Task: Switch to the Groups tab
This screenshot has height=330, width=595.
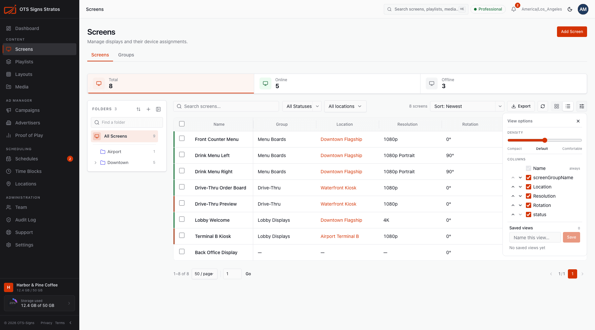Action: click(126, 55)
